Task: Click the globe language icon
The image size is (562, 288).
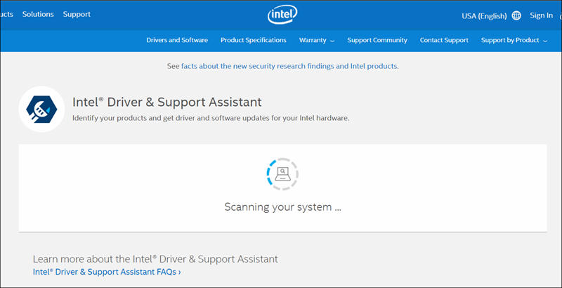Action: coord(516,15)
